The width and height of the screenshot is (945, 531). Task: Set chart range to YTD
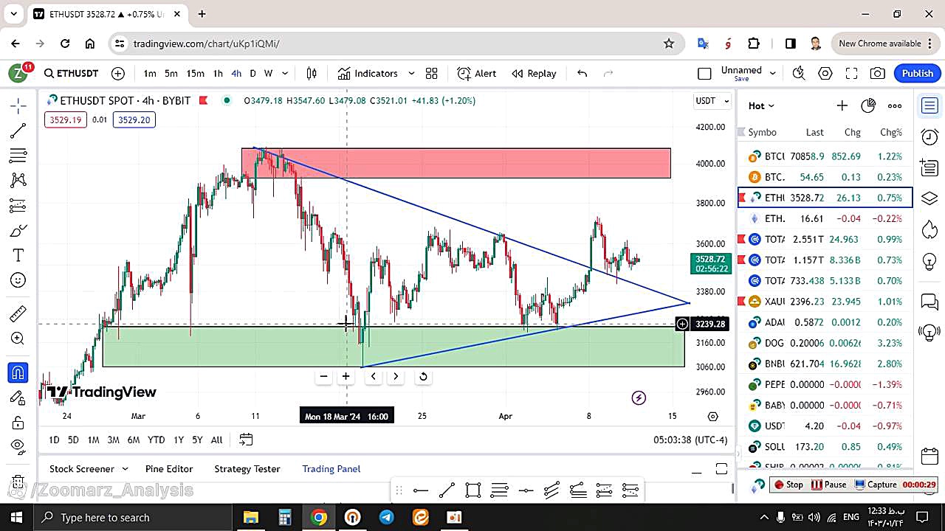156,440
